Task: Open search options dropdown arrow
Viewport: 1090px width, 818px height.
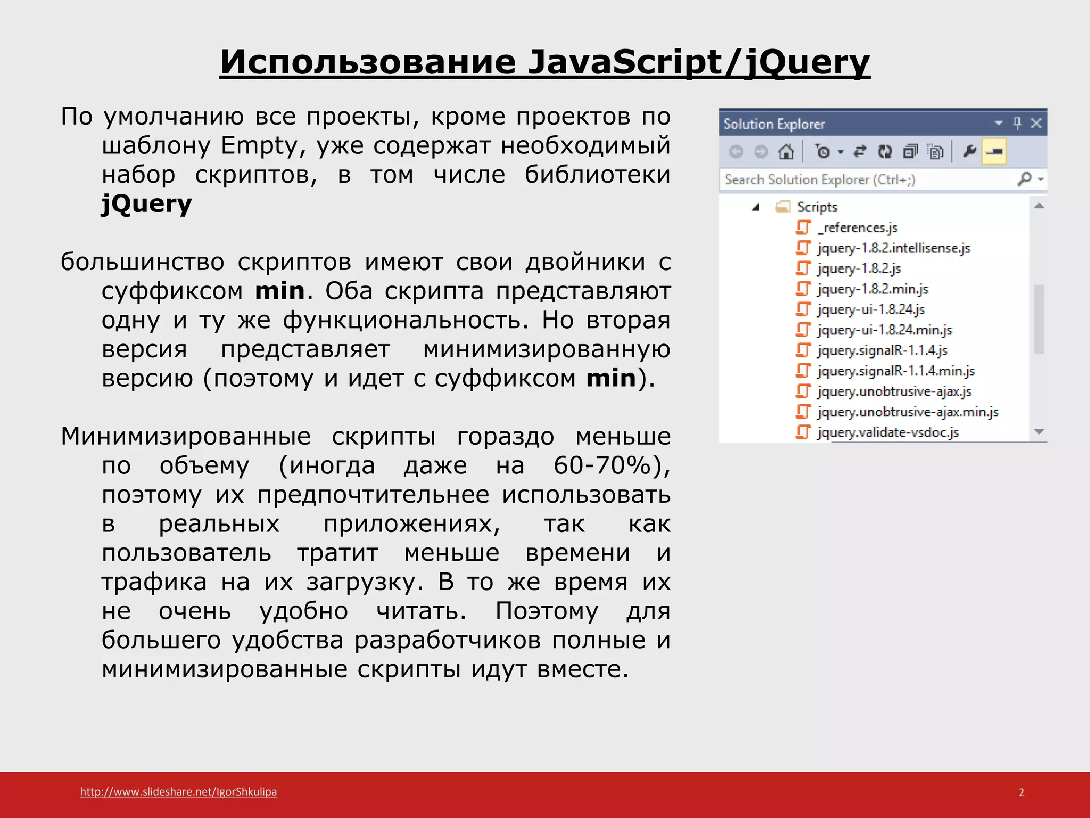Action: point(1041,179)
